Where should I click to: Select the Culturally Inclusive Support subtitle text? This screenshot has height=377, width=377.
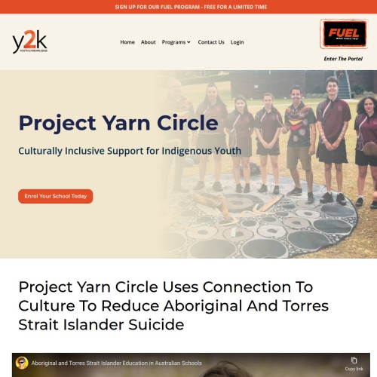click(130, 151)
